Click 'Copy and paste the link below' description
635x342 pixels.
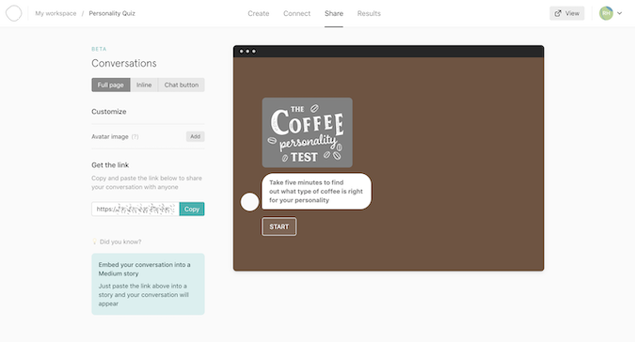coord(147,182)
